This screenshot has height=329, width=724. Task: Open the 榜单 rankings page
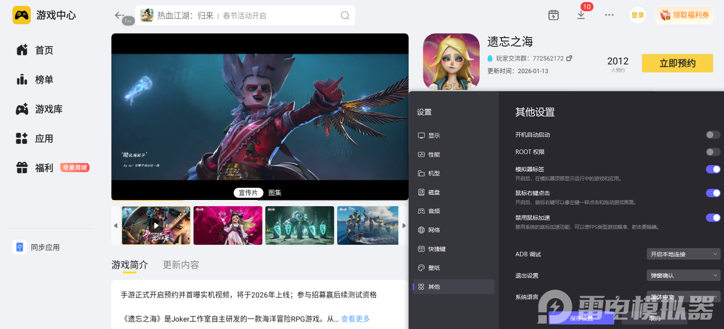point(35,80)
